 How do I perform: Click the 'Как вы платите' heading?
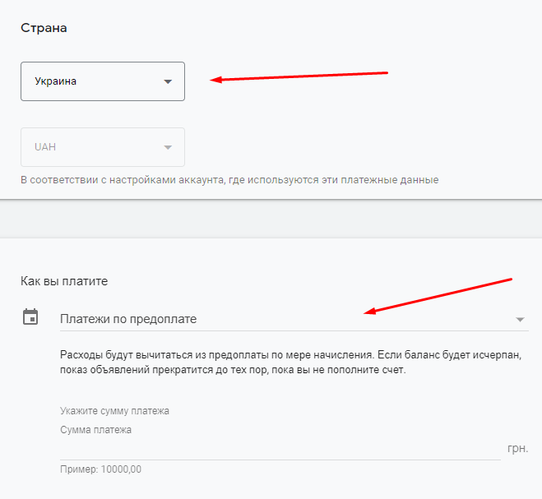(x=64, y=281)
